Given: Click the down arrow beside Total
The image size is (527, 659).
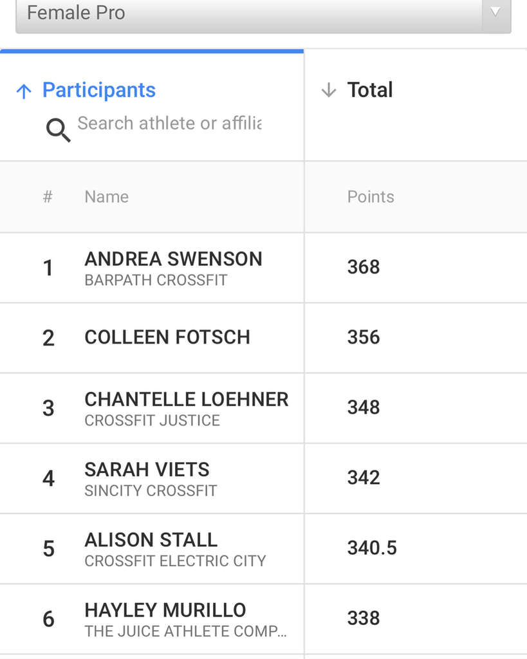Looking at the screenshot, I should pos(329,90).
